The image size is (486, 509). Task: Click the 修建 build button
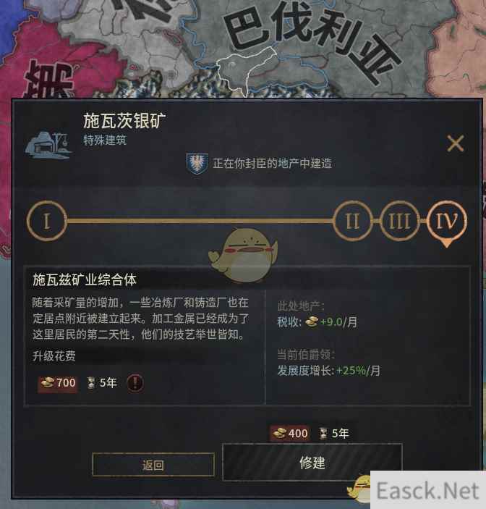click(x=312, y=462)
